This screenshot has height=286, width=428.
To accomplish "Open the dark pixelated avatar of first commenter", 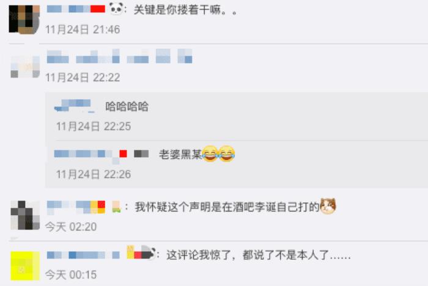I will (24, 20).
